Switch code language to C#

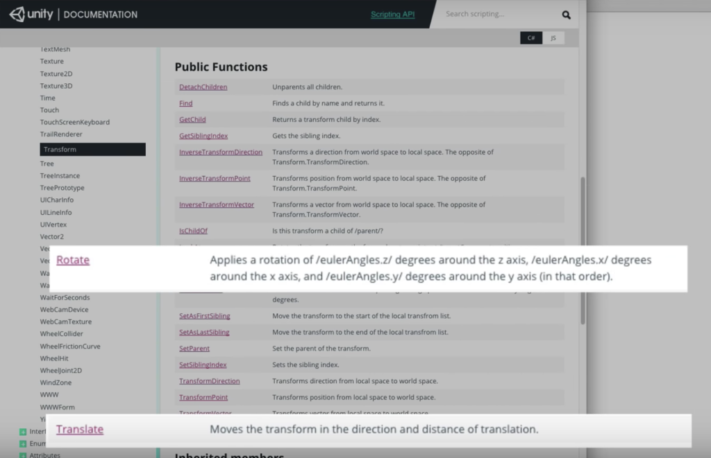click(x=531, y=38)
